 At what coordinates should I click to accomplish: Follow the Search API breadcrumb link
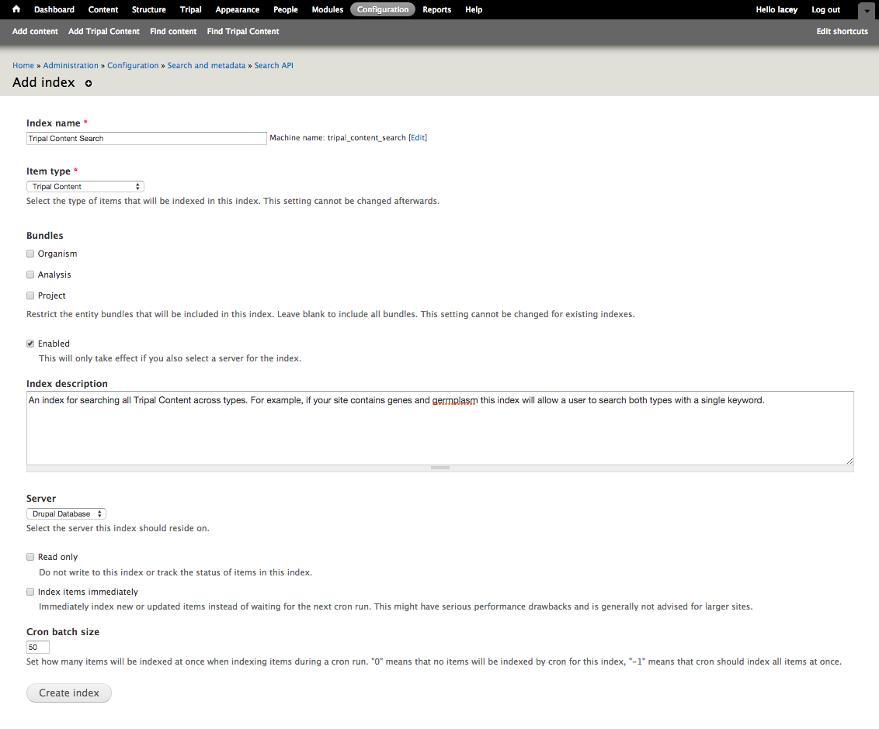(x=273, y=66)
